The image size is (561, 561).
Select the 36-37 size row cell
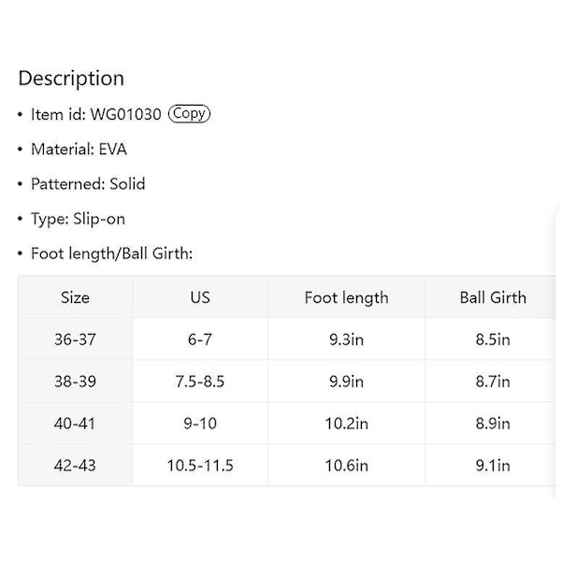[x=75, y=339]
